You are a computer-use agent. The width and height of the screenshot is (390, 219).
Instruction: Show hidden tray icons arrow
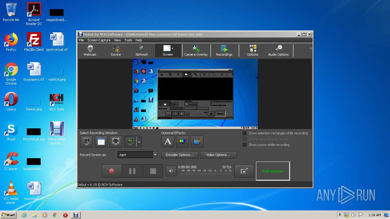[x=340, y=215]
